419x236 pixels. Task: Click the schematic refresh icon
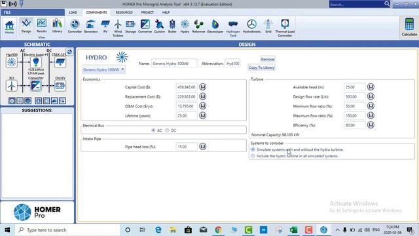(x=69, y=52)
